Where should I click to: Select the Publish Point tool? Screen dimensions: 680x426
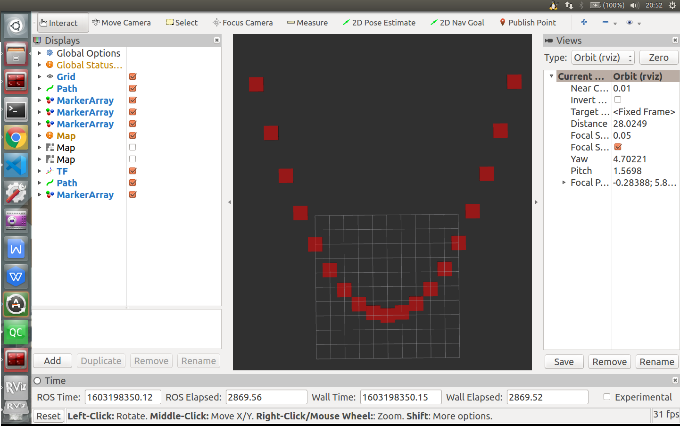coord(528,22)
